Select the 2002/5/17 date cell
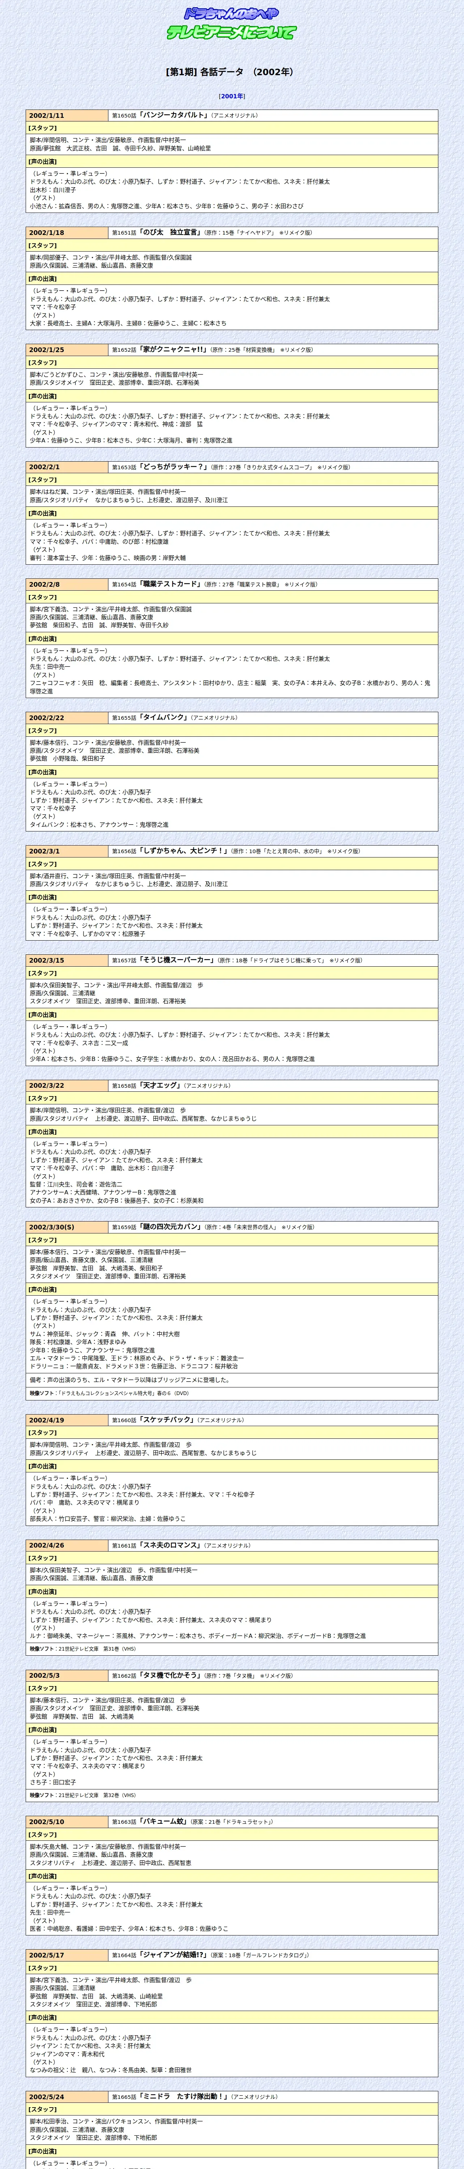The image size is (464, 2169). tap(67, 1954)
